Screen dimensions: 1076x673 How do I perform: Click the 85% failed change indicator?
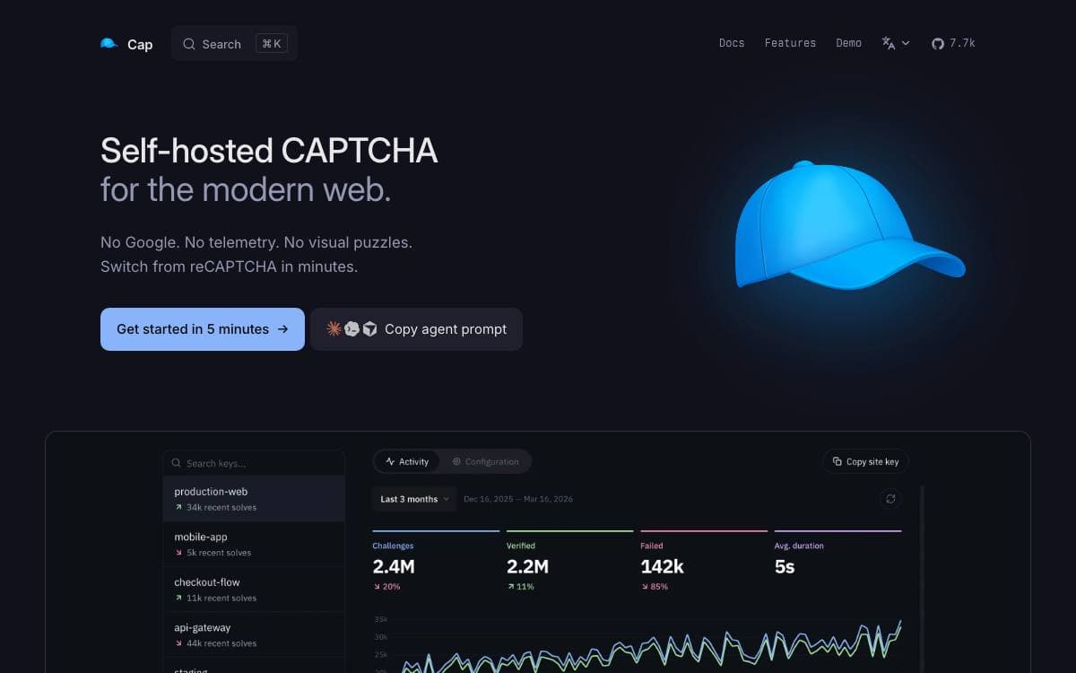coord(654,587)
